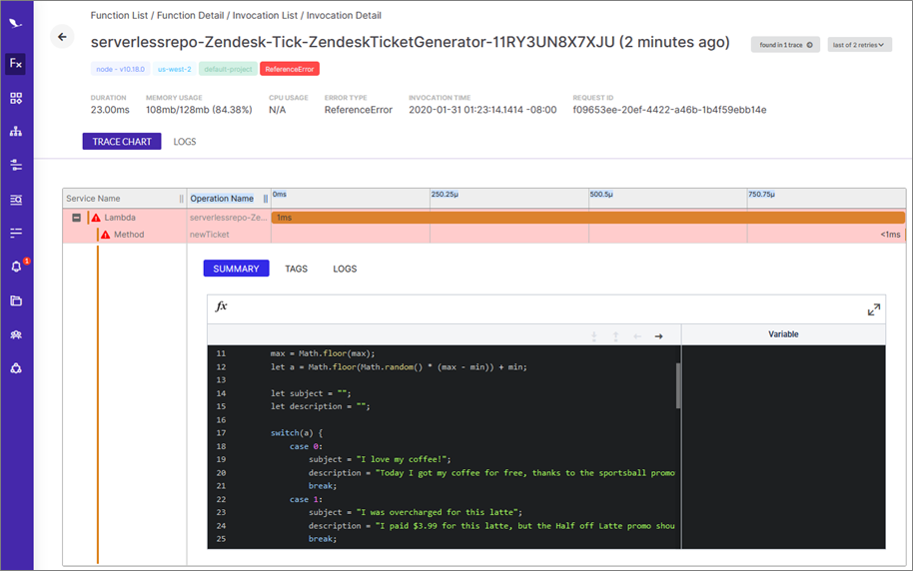Screen dimensions: 913x571
Task: Click the 'found in 1 trace' button
Action: pos(785,45)
